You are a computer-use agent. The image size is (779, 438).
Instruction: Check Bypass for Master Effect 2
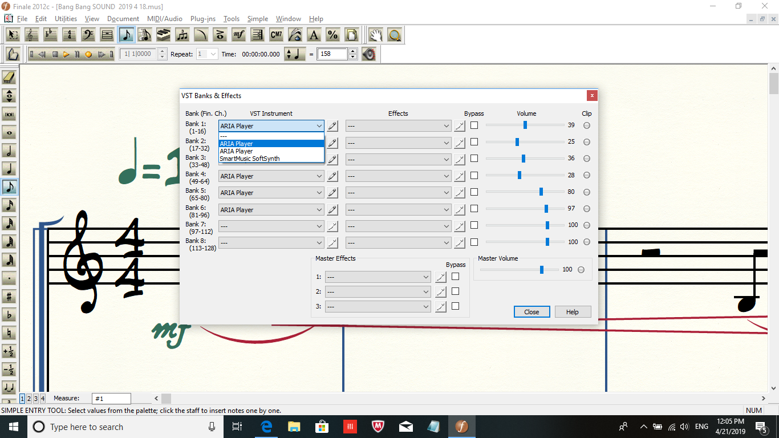click(455, 291)
